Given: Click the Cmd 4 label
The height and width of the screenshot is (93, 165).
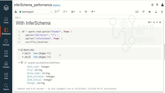Looking at the screenshot, I should [18, 17].
